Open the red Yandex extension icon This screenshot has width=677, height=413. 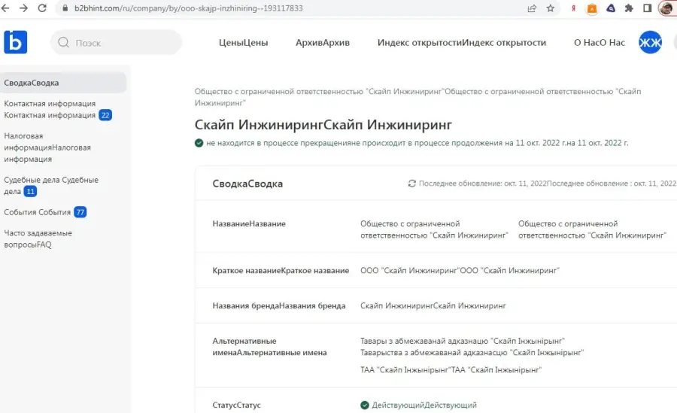pos(573,8)
